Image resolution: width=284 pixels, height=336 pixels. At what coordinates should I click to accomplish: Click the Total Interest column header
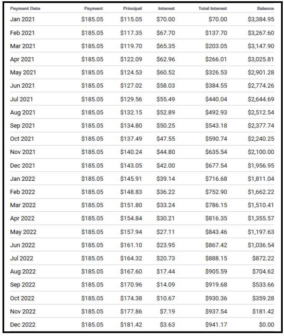point(212,8)
